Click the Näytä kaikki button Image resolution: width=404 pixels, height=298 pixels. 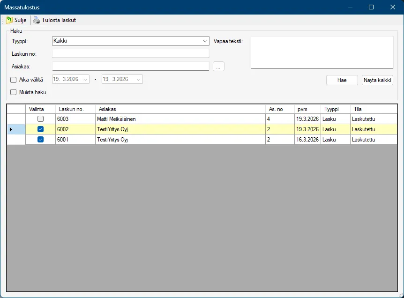click(x=377, y=80)
